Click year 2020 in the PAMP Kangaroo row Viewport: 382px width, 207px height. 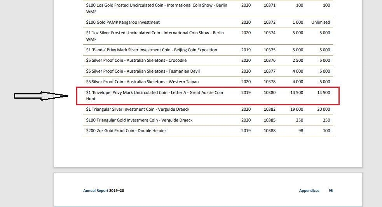tap(246, 23)
